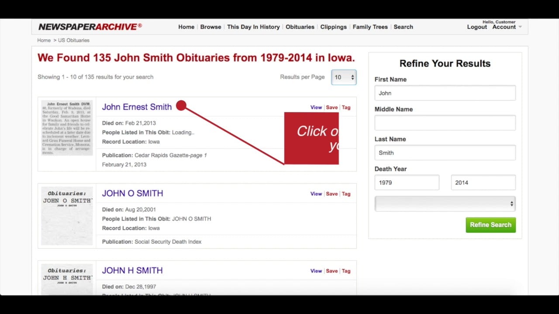Screen dimensions: 559x314
Task: Expand the Account chevron arrow
Action: point(520,27)
